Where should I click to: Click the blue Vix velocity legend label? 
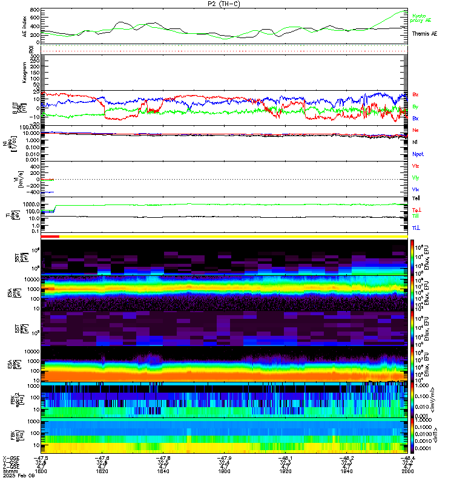[415, 189]
